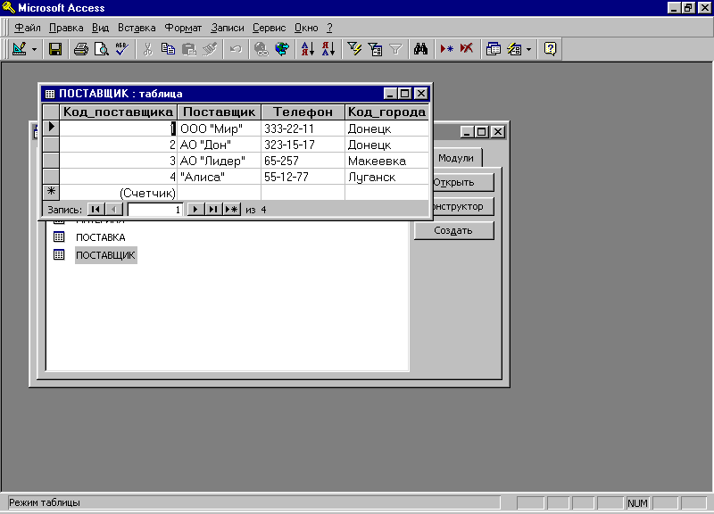Click the Телефон column header
This screenshot has width=714, height=514.
(x=303, y=112)
